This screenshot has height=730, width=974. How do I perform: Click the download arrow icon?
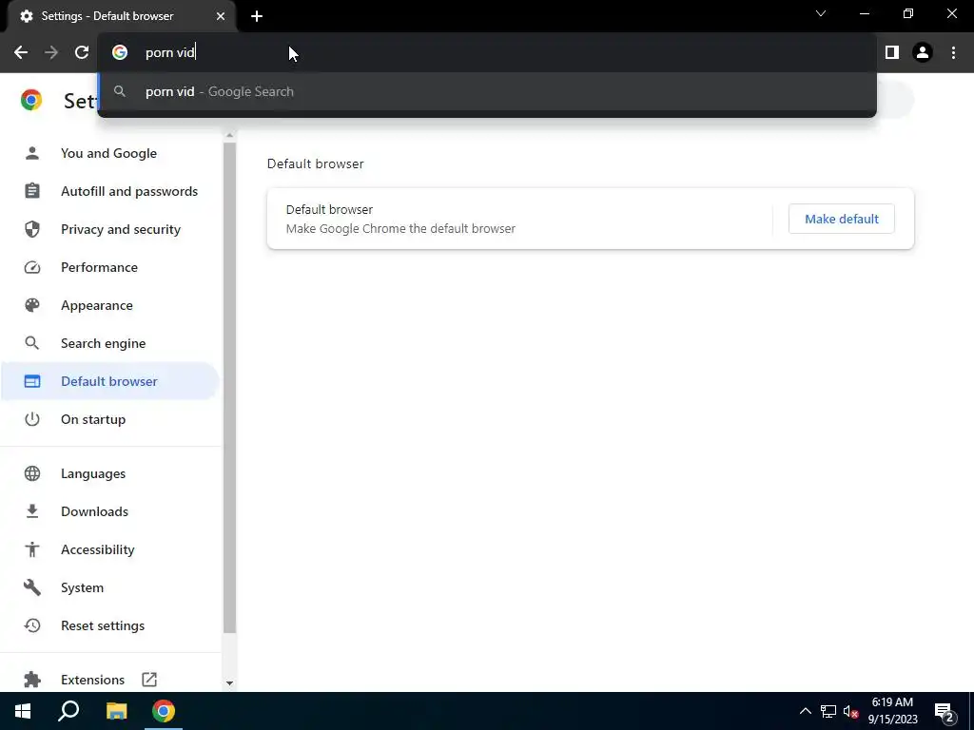tap(32, 511)
